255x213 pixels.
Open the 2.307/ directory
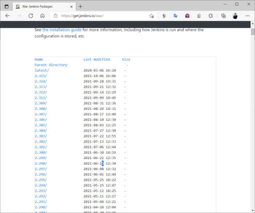pyautogui.click(x=41, y=114)
